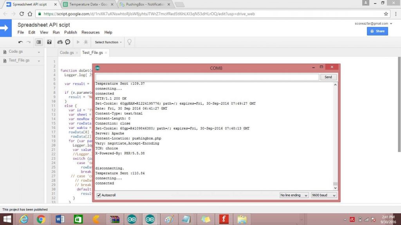Open Windows Store from the taskbar
401x225 pixels.
pos(78,219)
